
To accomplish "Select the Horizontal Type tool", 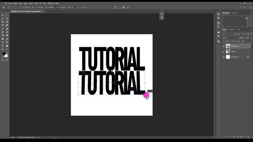I will [x=3, y=42].
